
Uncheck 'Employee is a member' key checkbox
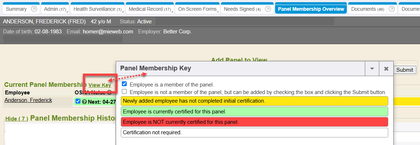click(124, 84)
